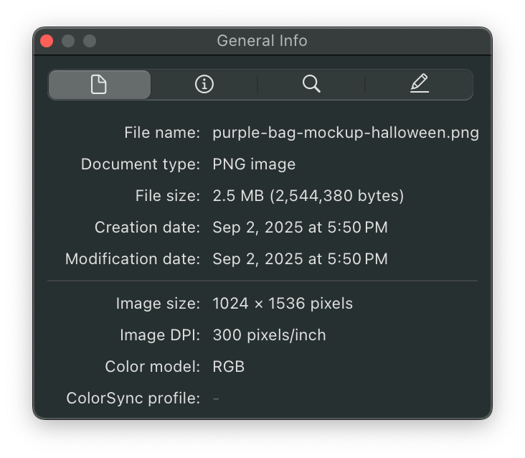Click the disabled minimize window button
The height and width of the screenshot is (458, 525).
pos(68,41)
